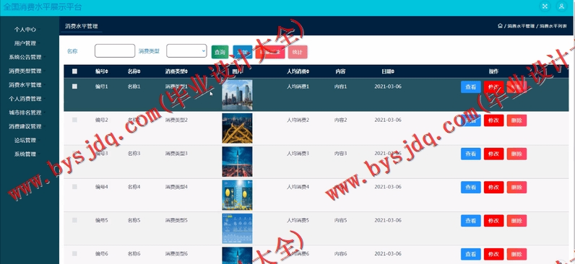Check the checkbox for row 编号4

point(75,187)
